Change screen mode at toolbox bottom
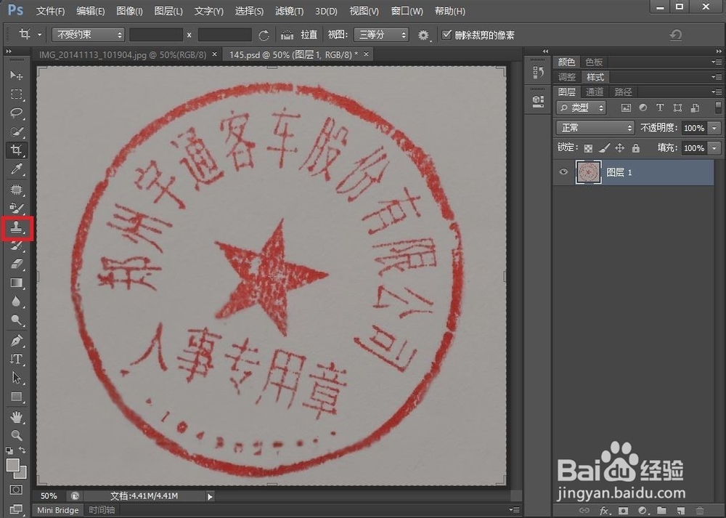 tap(16, 509)
